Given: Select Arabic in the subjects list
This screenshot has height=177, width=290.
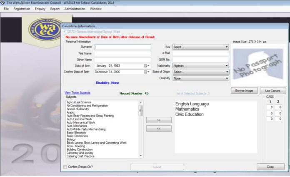Looking at the screenshot, I should (x=70, y=112).
